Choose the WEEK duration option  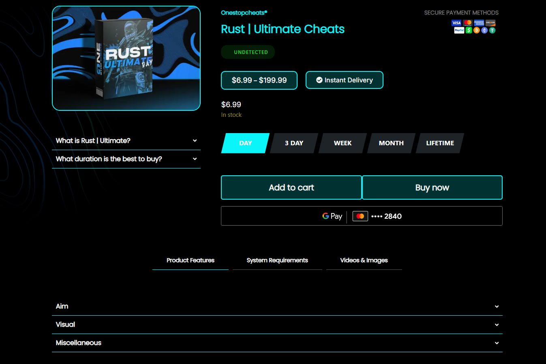point(343,143)
